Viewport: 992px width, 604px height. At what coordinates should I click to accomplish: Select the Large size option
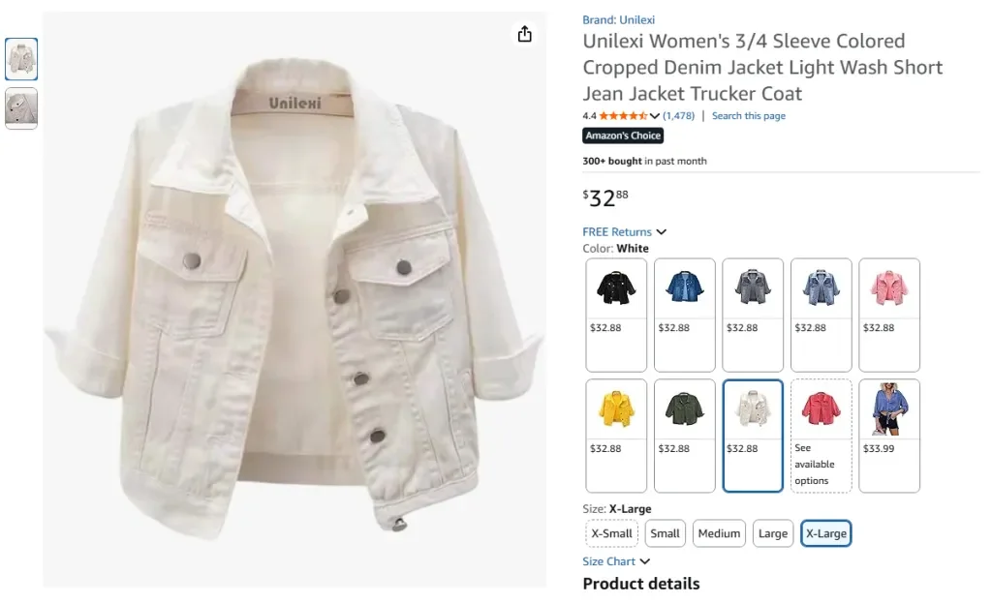click(772, 533)
